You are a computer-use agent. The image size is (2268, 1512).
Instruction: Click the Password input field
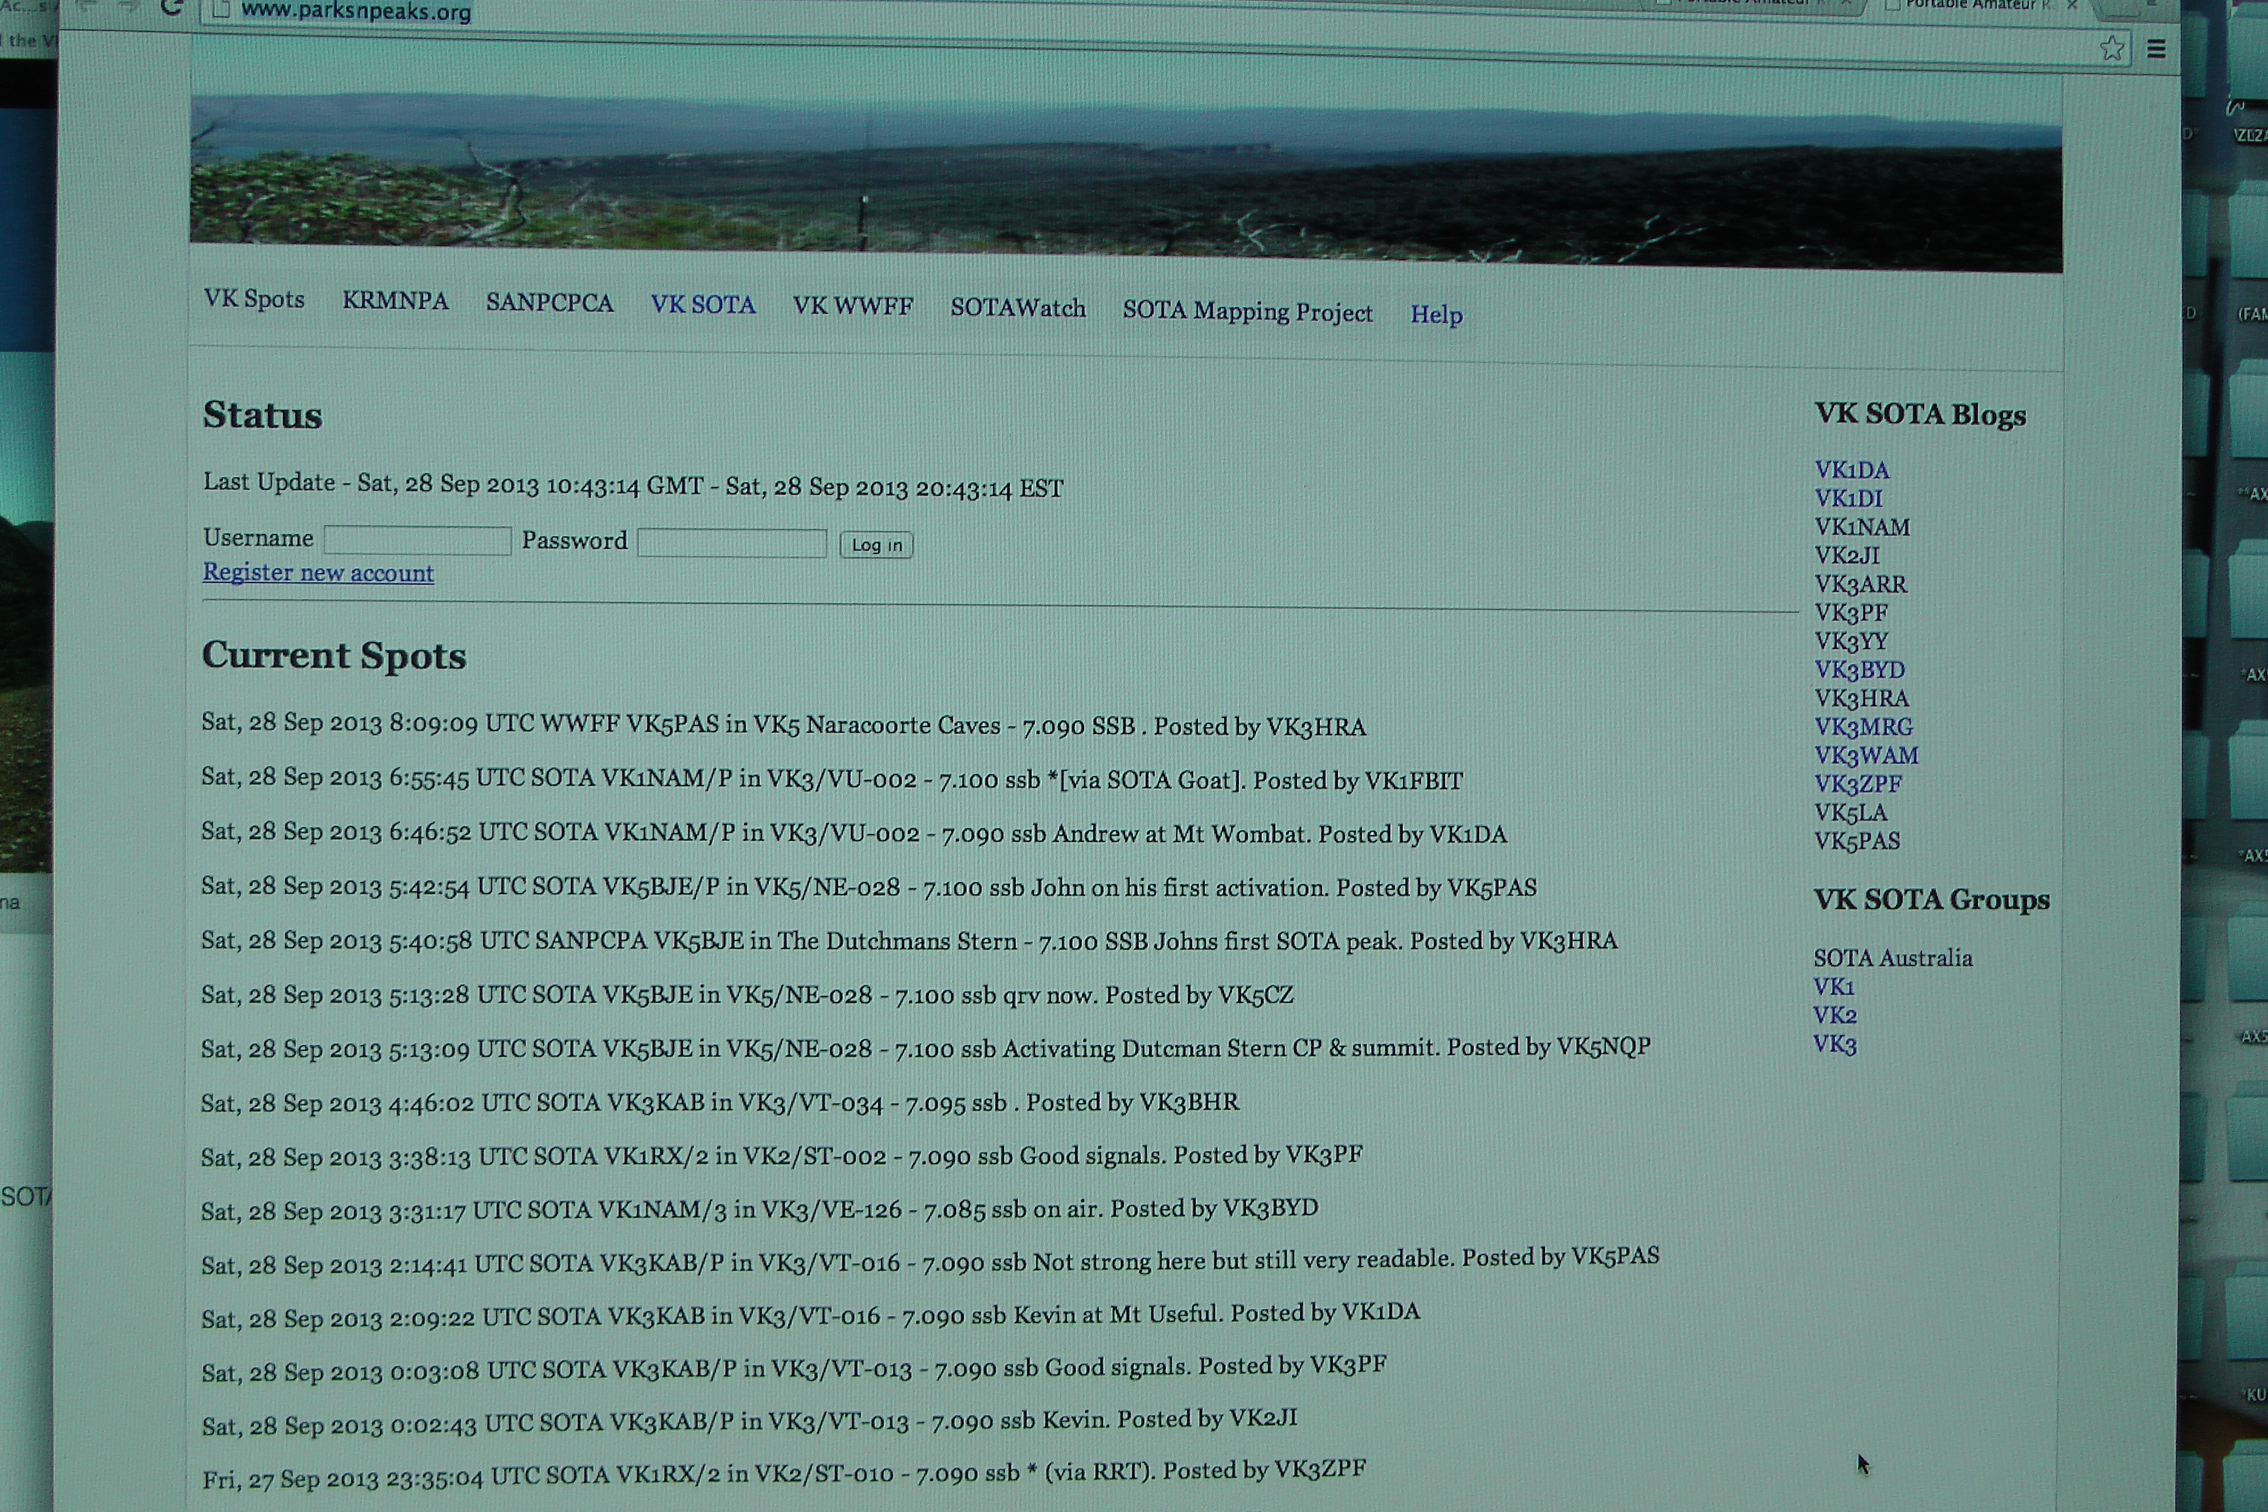tap(731, 543)
